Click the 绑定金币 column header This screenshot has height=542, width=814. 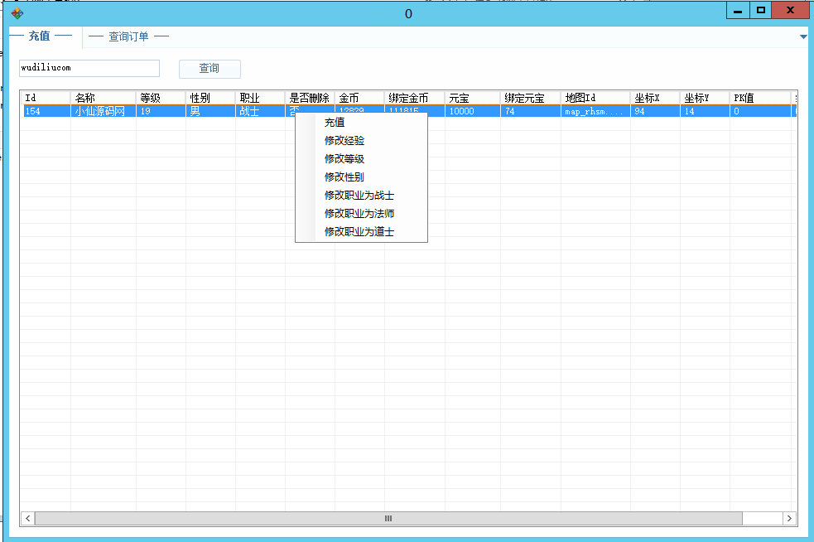(x=415, y=98)
